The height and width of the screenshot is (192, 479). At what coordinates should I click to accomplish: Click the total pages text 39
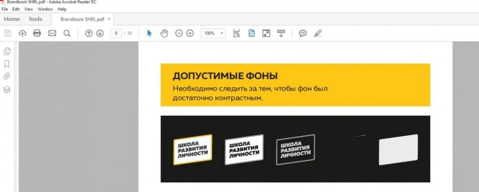coord(130,33)
